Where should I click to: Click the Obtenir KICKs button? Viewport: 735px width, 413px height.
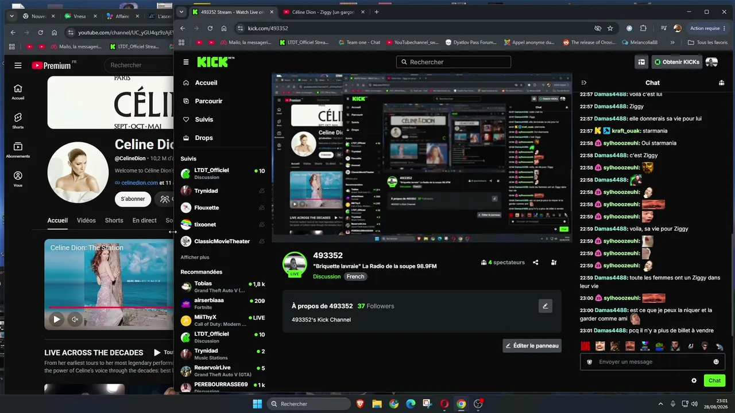[676, 62]
